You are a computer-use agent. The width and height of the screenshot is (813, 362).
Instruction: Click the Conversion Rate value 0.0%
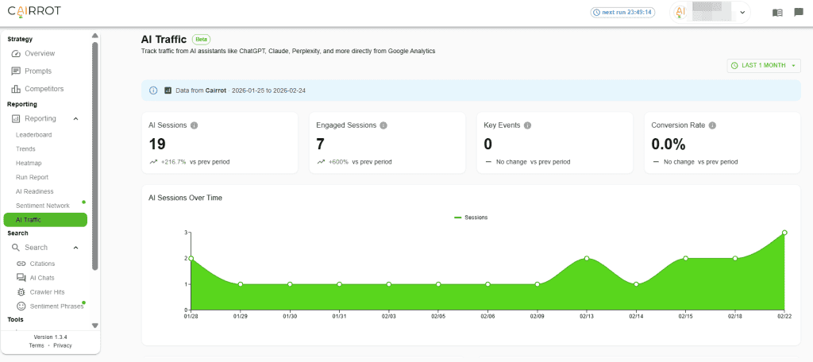669,144
